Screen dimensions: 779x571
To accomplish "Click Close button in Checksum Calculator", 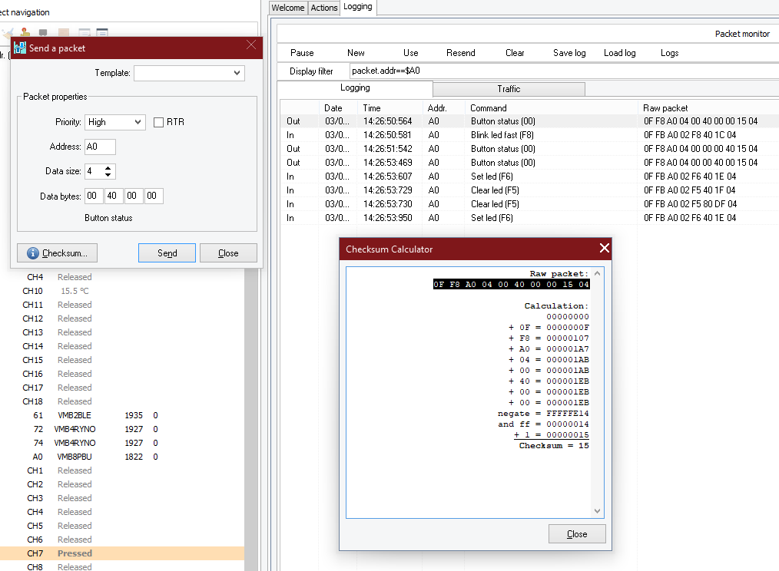I will click(x=577, y=534).
